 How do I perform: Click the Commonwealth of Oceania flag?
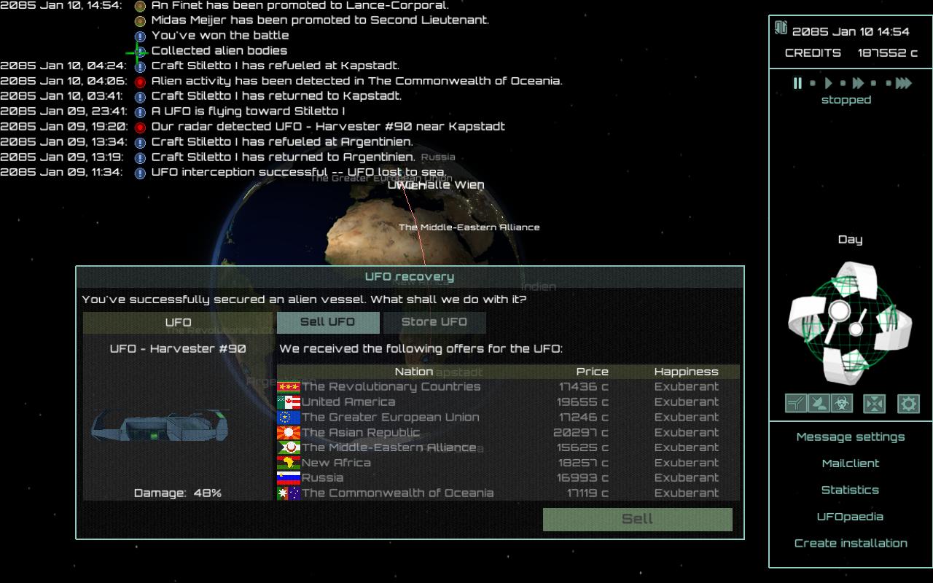(289, 493)
